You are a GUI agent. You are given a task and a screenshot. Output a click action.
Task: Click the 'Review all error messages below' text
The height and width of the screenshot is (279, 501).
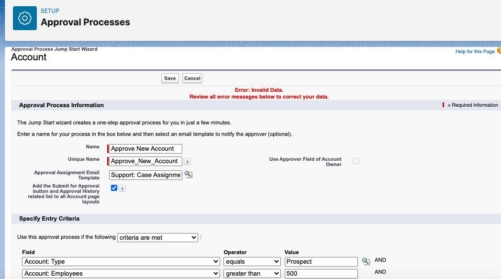click(259, 97)
